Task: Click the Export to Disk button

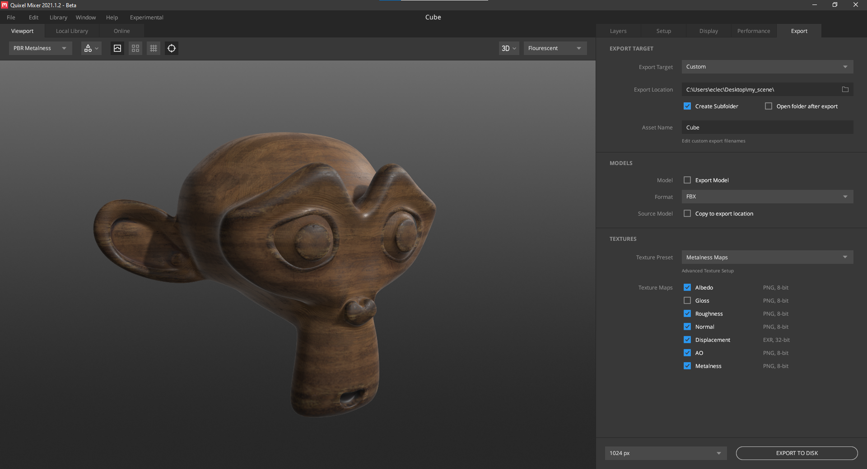Action: click(x=797, y=453)
